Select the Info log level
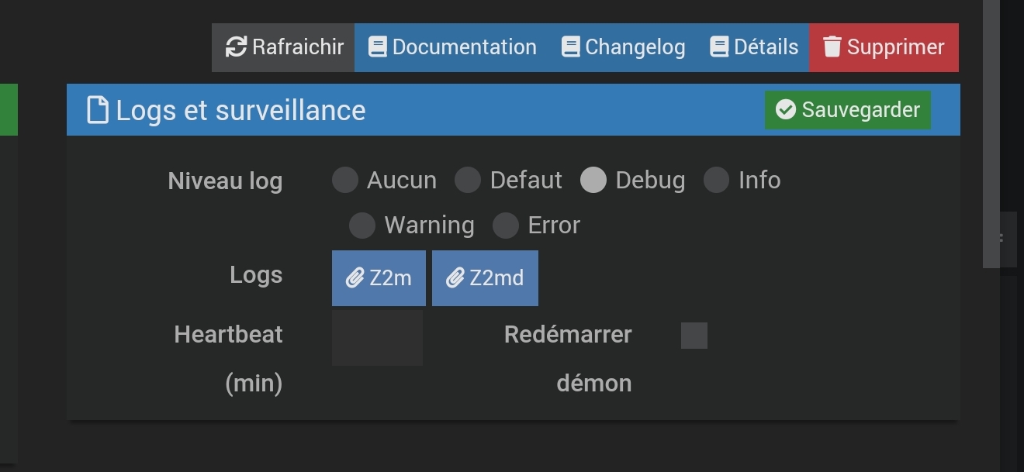 (x=716, y=180)
